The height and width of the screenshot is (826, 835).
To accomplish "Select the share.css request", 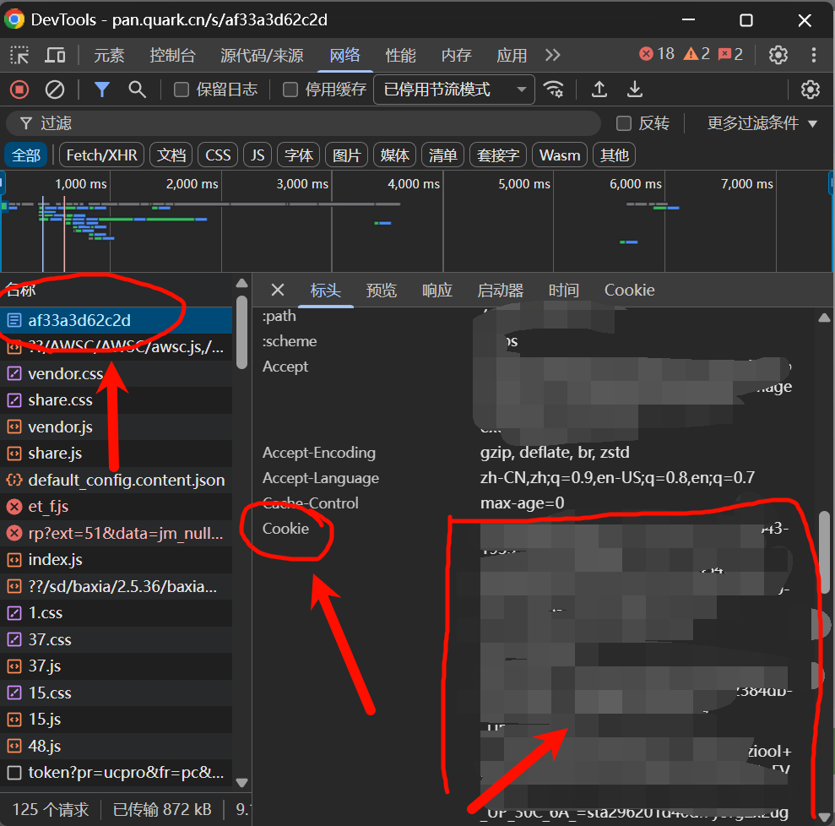I will pos(117,400).
